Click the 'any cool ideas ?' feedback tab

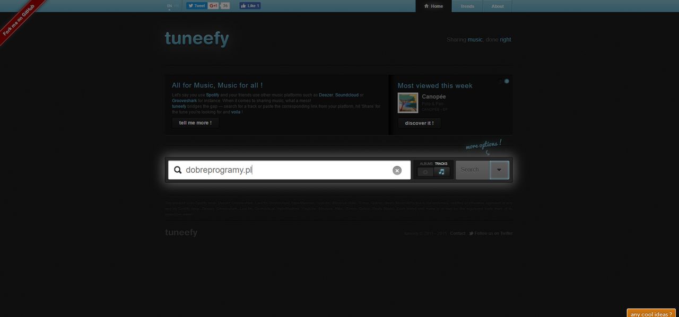(x=651, y=313)
